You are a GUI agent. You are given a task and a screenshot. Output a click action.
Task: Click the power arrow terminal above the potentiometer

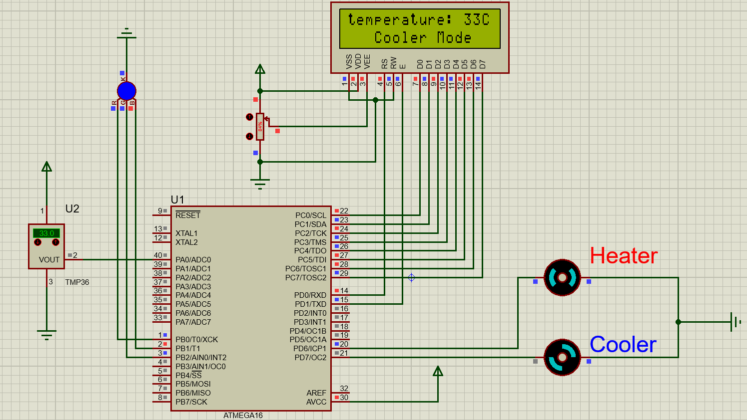(260, 69)
